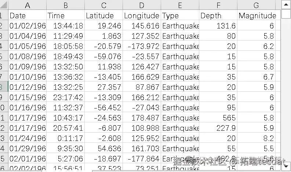Select the row 9 header
This screenshot has width=291, height=172.
pos(4,97)
